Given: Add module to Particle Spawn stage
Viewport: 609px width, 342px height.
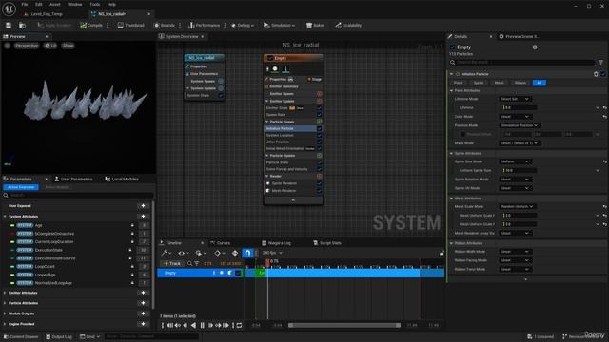Looking at the screenshot, I should point(320,122).
